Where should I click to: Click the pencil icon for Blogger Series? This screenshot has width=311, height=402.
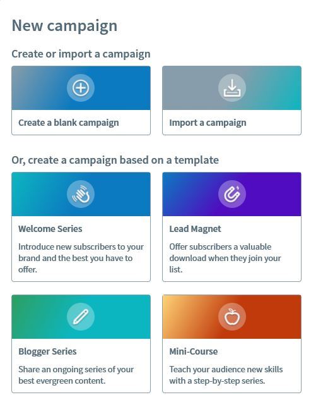81,317
